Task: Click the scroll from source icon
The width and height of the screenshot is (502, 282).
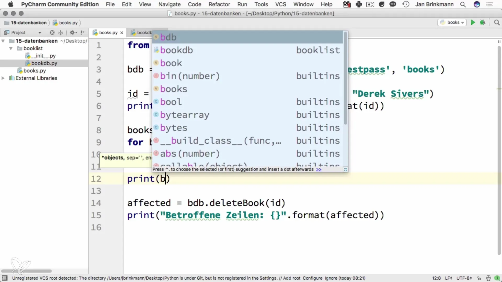Action: [52, 32]
